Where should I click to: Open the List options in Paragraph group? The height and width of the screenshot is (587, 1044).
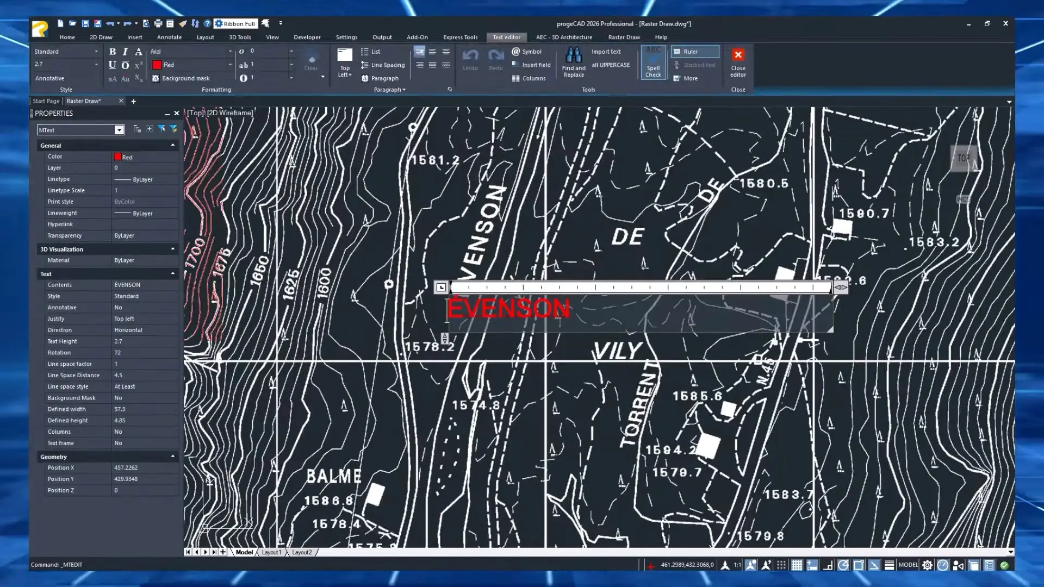click(370, 52)
